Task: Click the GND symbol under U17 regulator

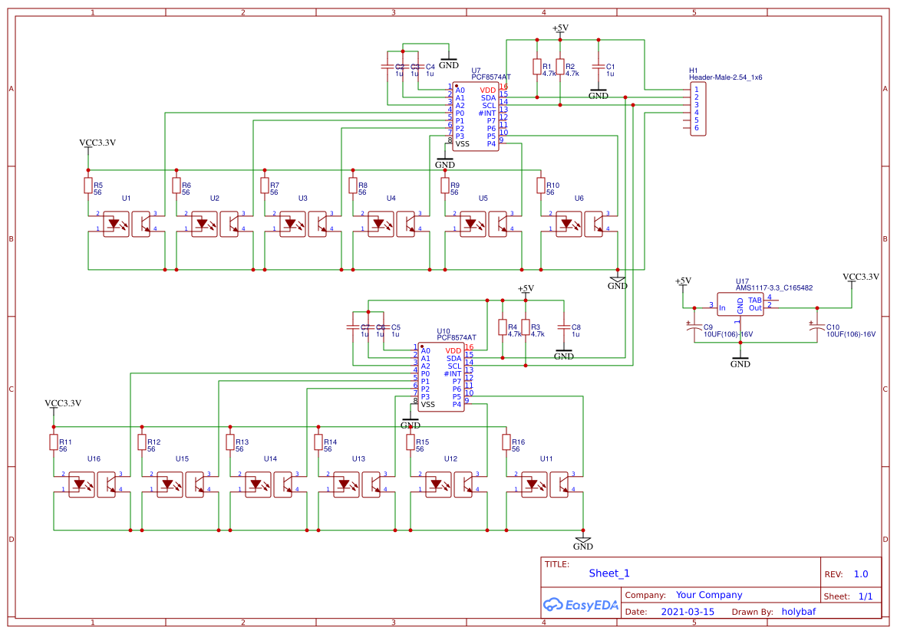Action: click(740, 360)
